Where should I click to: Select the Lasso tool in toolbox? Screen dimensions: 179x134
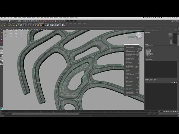(x=1, y=32)
